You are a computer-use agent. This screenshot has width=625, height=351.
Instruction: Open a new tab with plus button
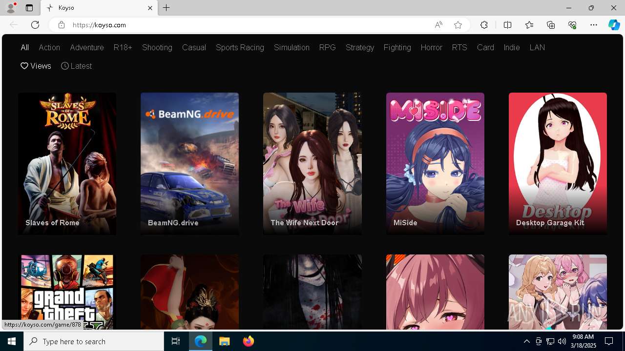(x=167, y=8)
